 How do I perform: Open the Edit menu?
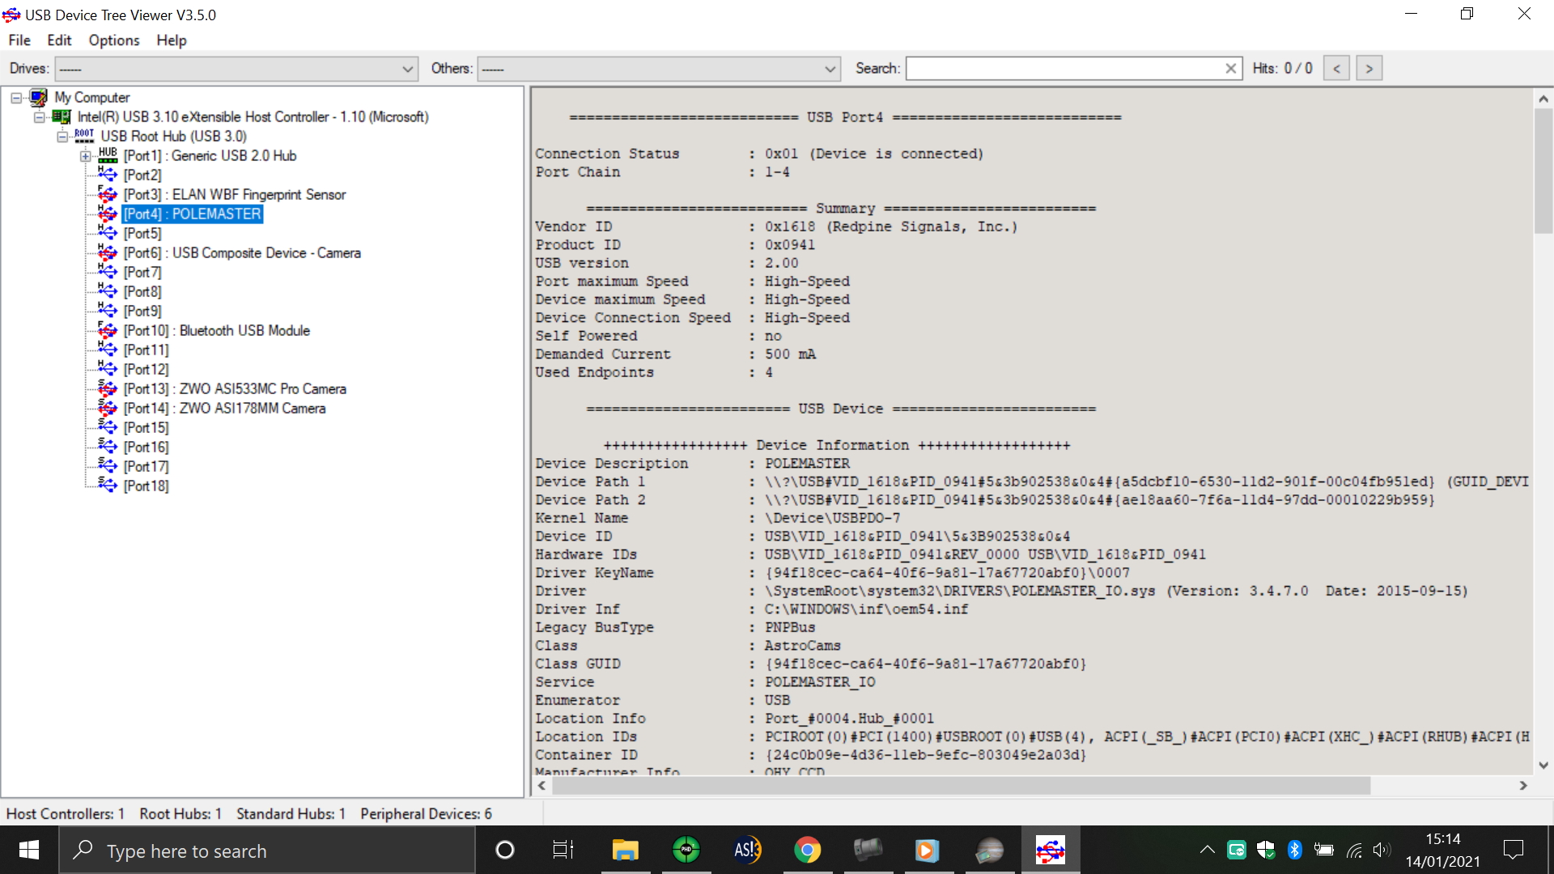point(59,40)
